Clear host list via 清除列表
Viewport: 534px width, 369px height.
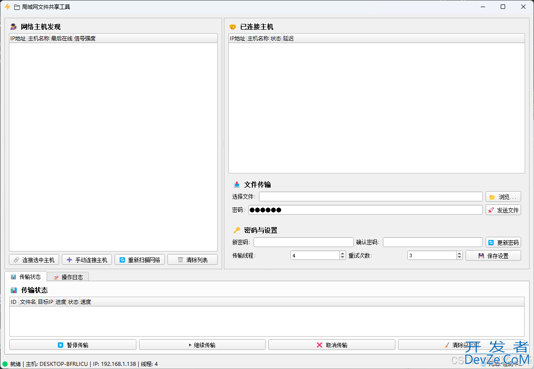[x=192, y=260]
